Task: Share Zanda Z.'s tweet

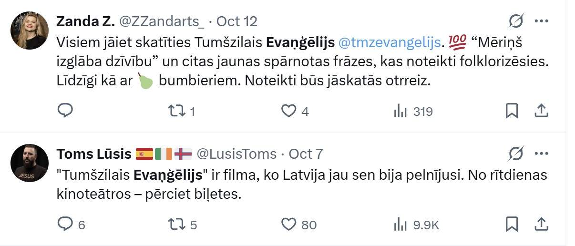Action: tap(541, 111)
